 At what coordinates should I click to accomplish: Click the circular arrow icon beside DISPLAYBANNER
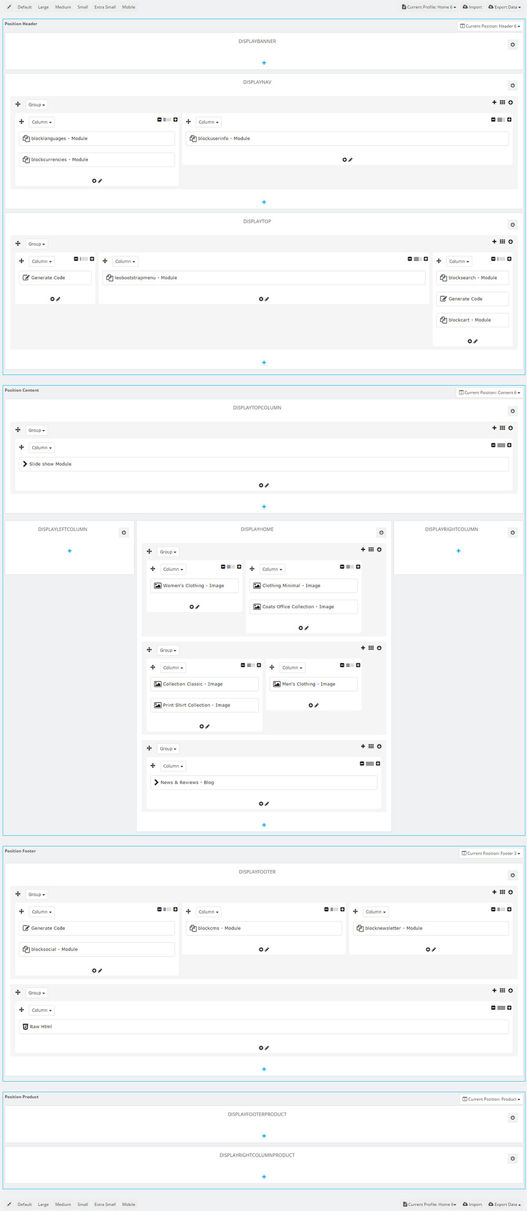tap(512, 45)
